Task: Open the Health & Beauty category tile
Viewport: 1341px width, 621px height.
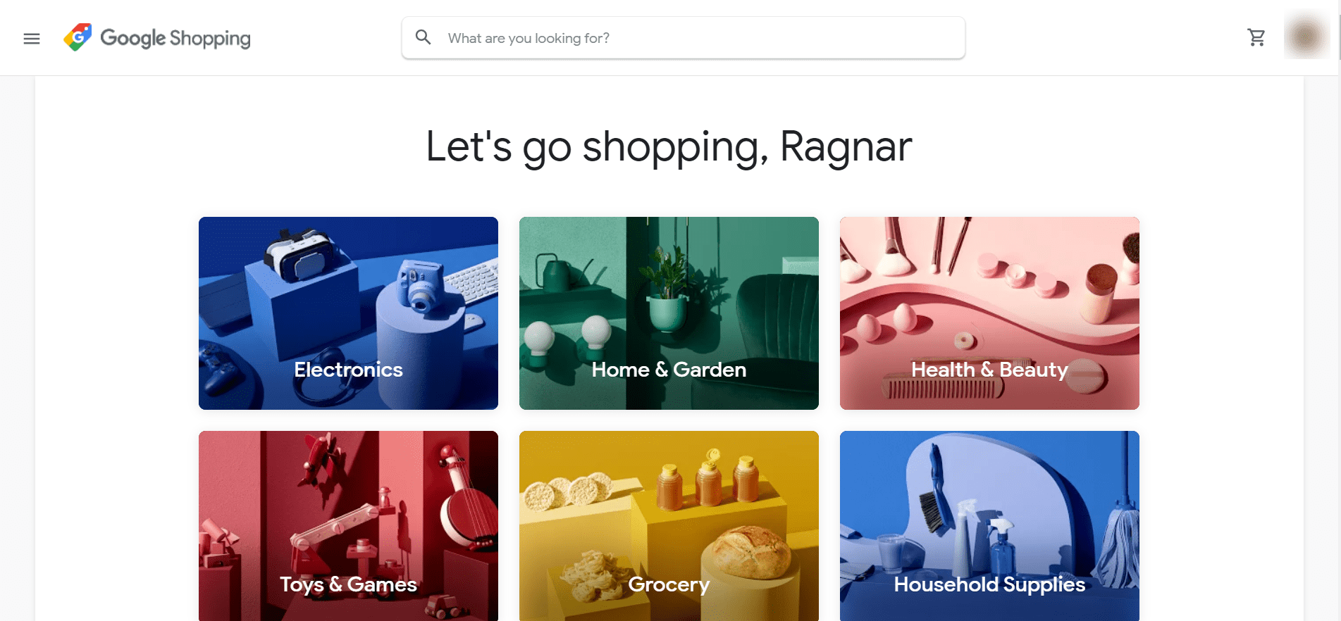Action: 989,313
